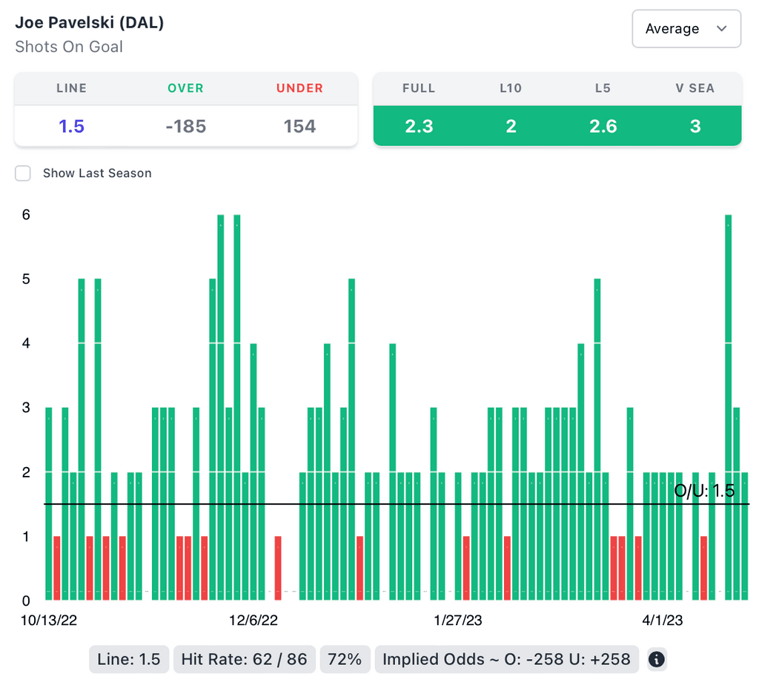Click the 1.5 line value

click(x=71, y=127)
